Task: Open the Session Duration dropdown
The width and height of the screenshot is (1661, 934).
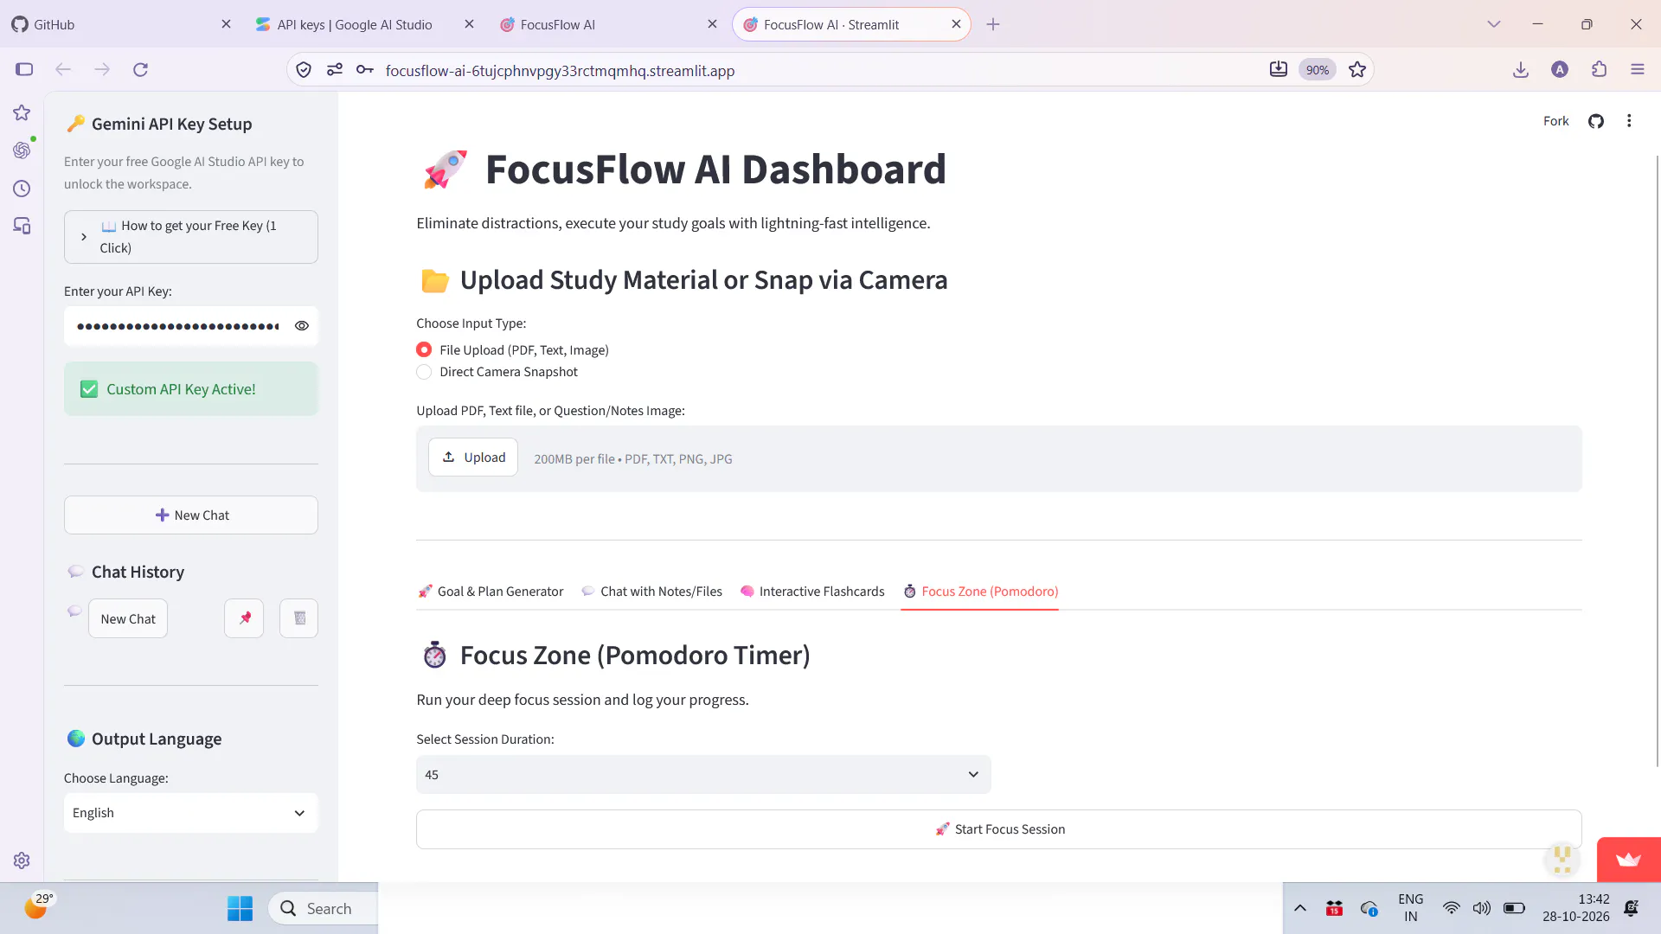Action: [x=703, y=775]
